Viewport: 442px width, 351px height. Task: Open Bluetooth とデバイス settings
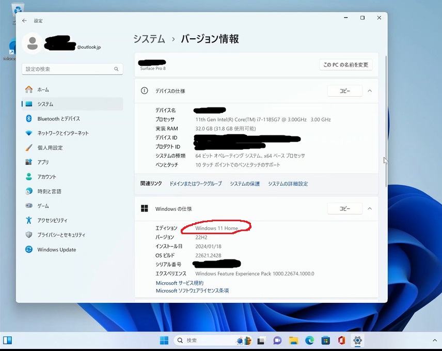click(72, 118)
